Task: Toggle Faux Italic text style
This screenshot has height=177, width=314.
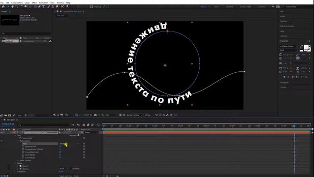Action: (288, 77)
